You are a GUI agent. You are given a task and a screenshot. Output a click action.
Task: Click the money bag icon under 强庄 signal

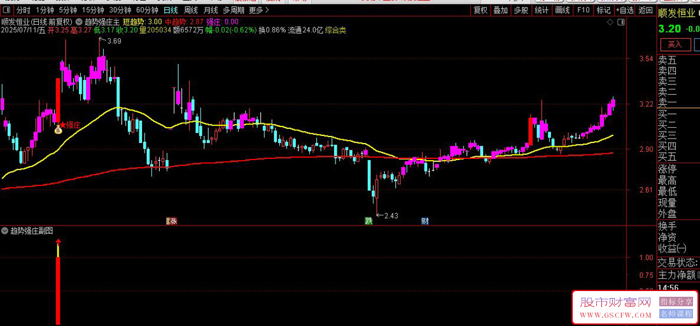(x=58, y=130)
